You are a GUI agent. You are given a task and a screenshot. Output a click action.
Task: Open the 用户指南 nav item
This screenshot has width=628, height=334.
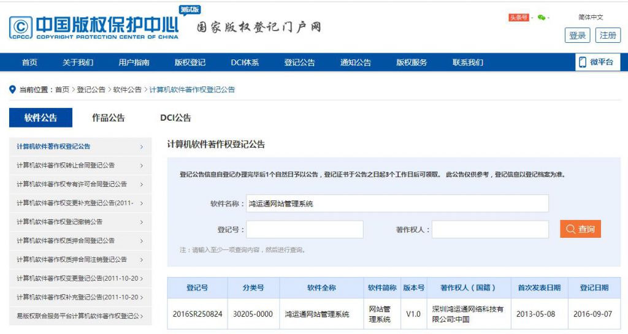pos(134,63)
